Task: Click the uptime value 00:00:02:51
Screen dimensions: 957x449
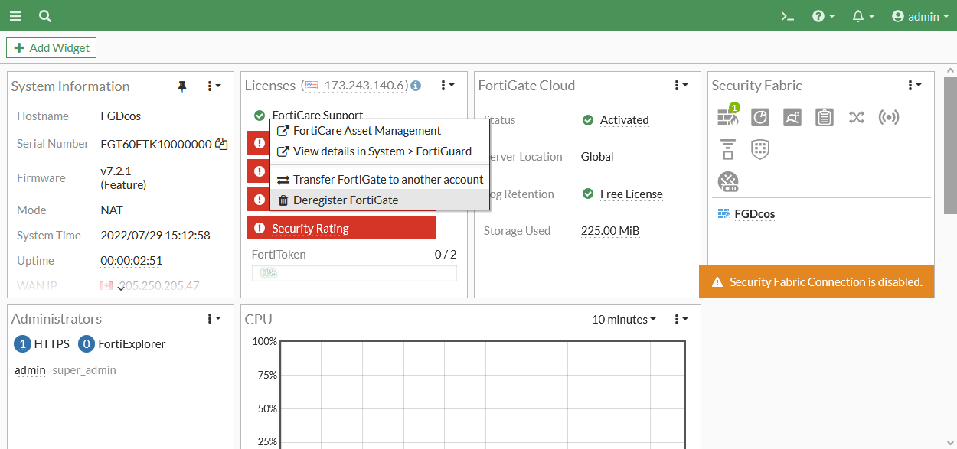Action: (132, 261)
